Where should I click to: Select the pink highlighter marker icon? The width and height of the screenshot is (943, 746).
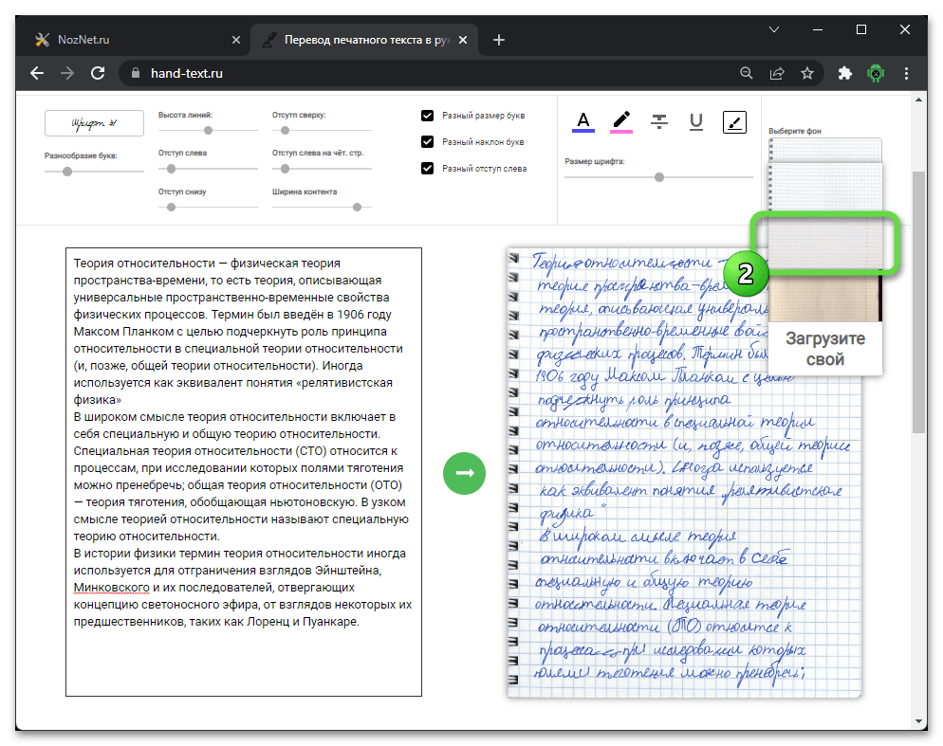pyautogui.click(x=621, y=121)
